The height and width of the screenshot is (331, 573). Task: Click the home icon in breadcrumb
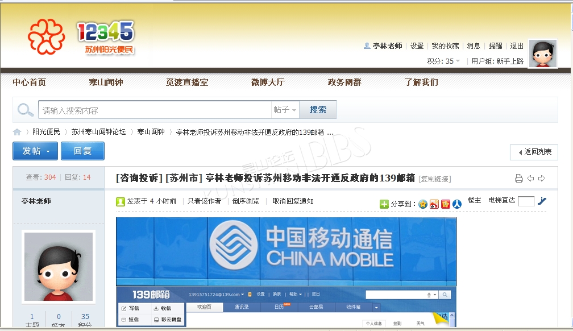pyautogui.click(x=18, y=132)
